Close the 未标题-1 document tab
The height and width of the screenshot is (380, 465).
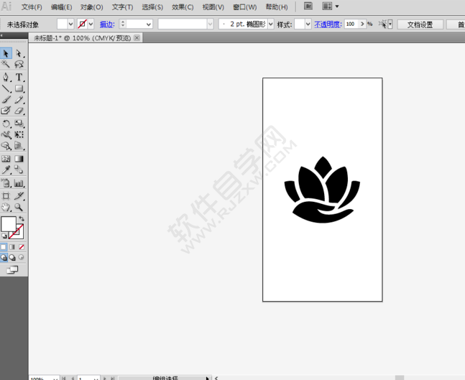point(137,37)
